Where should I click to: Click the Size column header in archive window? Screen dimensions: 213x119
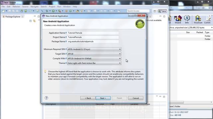click(188, 32)
